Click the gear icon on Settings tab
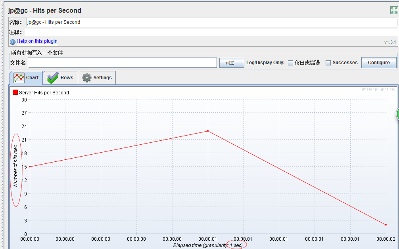399x249 pixels. coord(87,78)
